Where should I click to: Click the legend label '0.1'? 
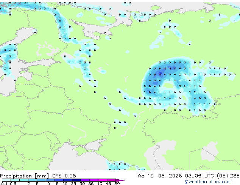[x=4, y=183]
